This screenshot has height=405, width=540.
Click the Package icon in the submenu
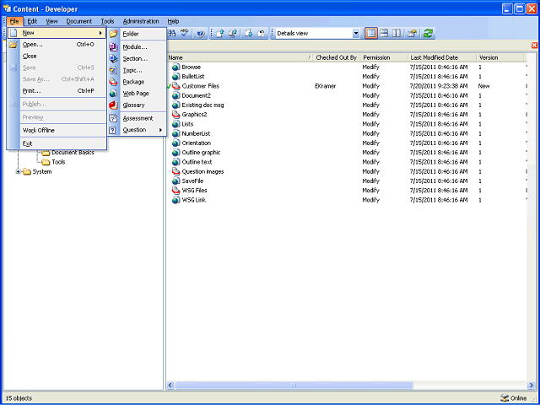[113, 82]
